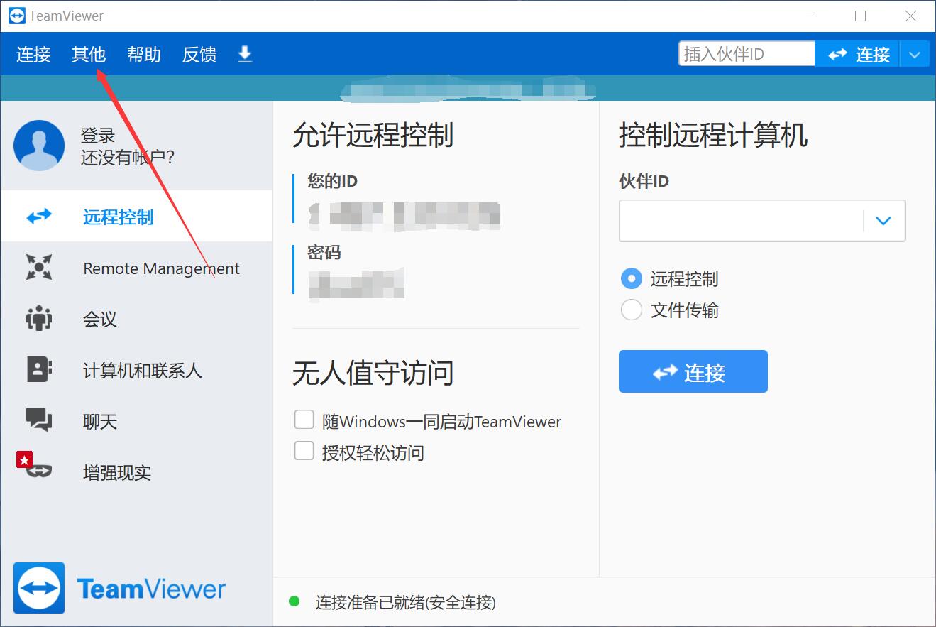Click the blurred banner text
936x627 pixels.
(468, 89)
